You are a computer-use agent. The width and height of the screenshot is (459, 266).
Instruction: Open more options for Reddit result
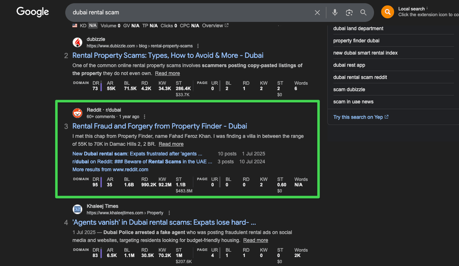pos(145,117)
